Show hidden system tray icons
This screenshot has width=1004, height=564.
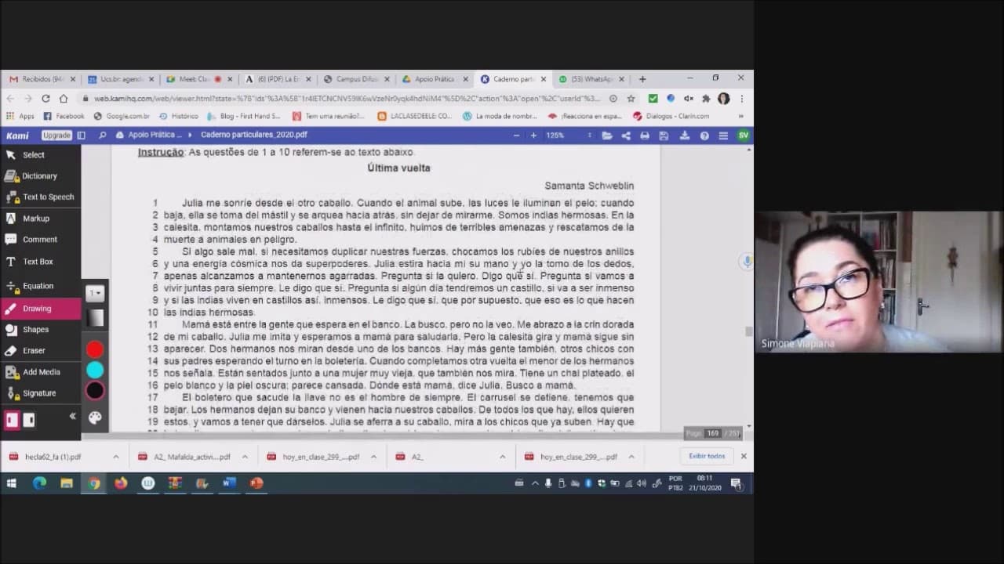[535, 483]
